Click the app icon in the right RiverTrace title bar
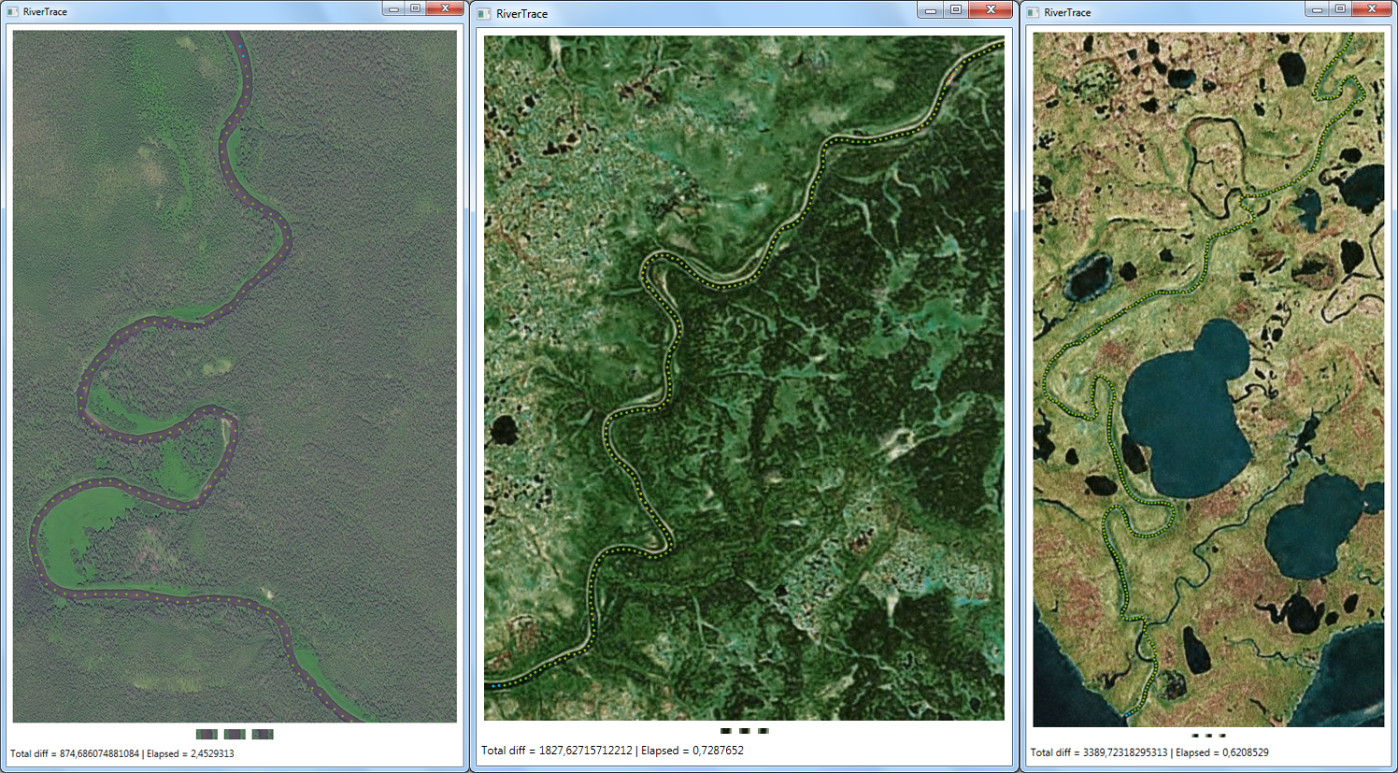The width and height of the screenshot is (1398, 773). click(x=1033, y=12)
